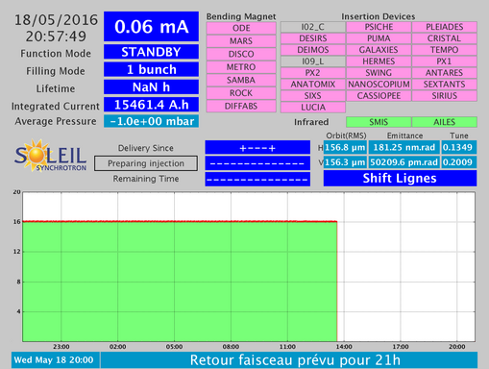The image size is (489, 369).
Task: Select the horizontal orbit 156.8 µm value
Action: click(345, 147)
